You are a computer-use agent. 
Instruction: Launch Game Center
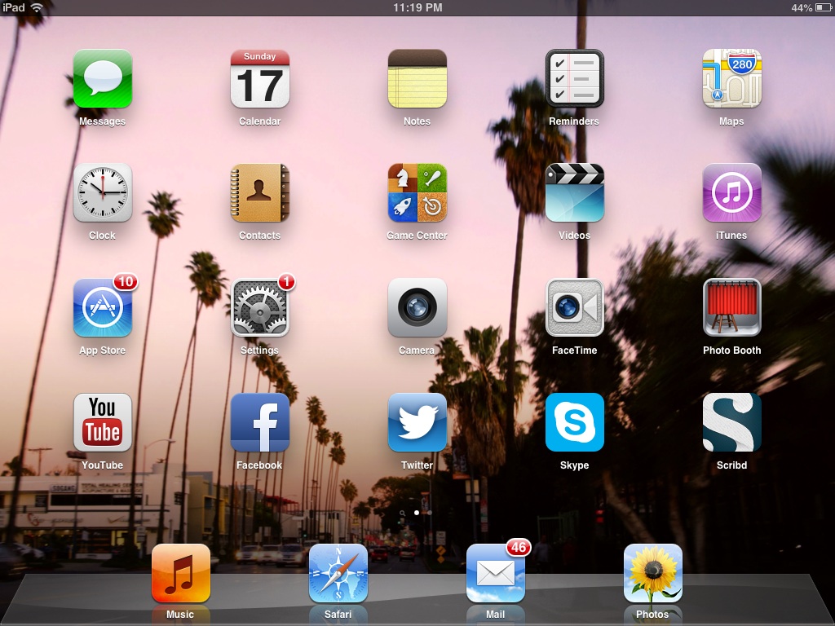417,193
